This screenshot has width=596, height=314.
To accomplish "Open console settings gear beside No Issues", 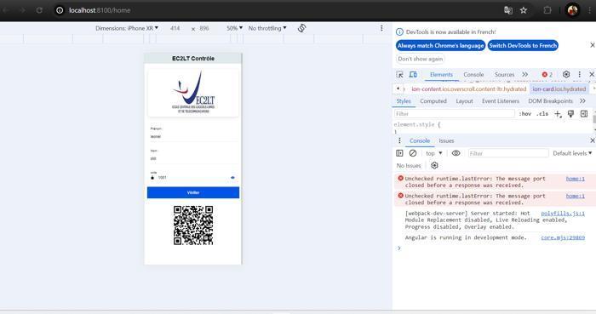I will click(x=434, y=165).
